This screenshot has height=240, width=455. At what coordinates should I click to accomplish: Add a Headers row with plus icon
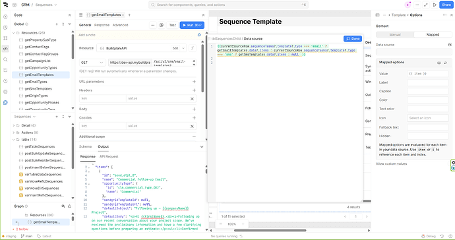(x=194, y=90)
